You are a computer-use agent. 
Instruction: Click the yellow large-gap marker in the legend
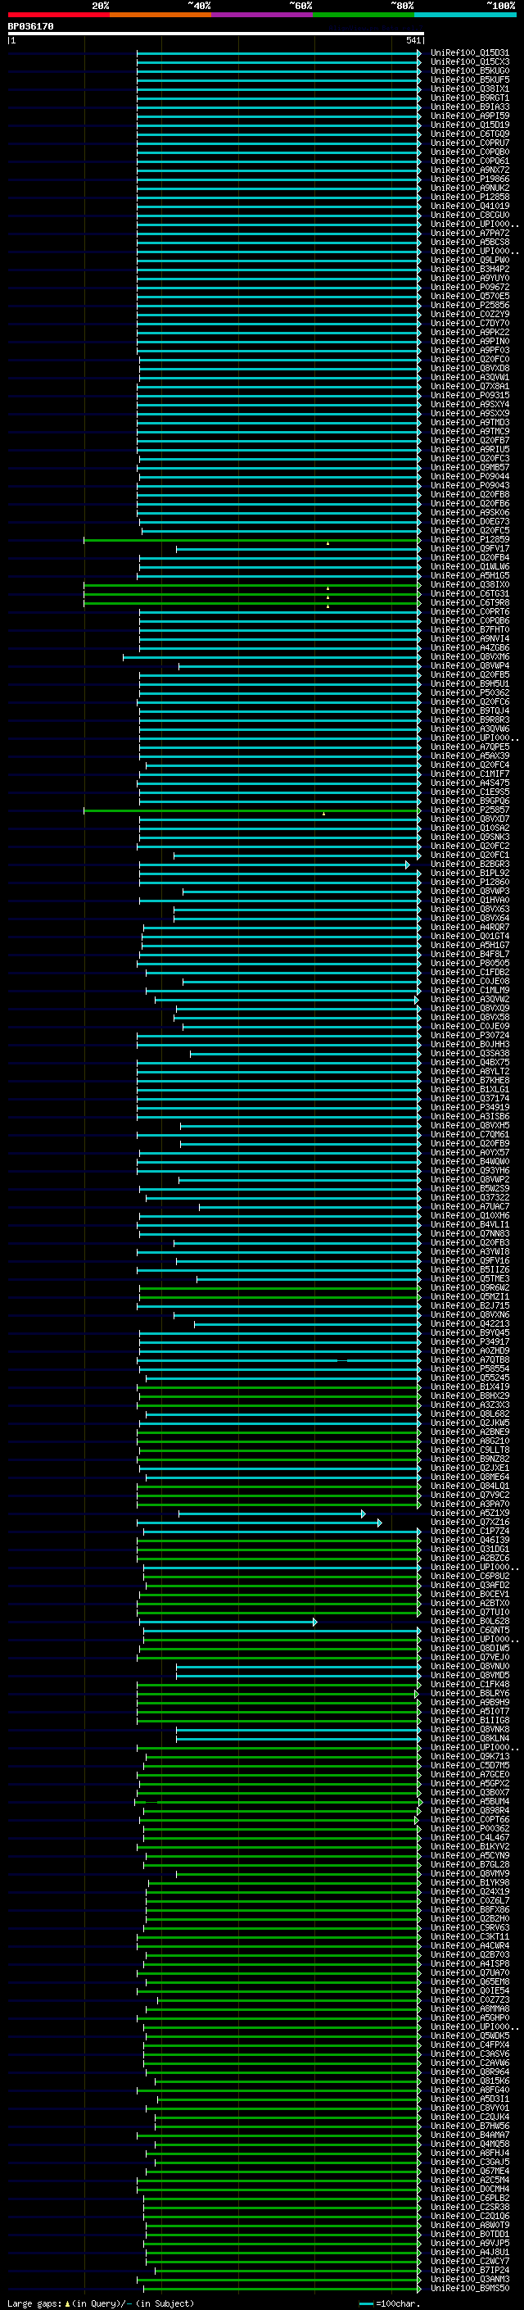click(67, 2303)
